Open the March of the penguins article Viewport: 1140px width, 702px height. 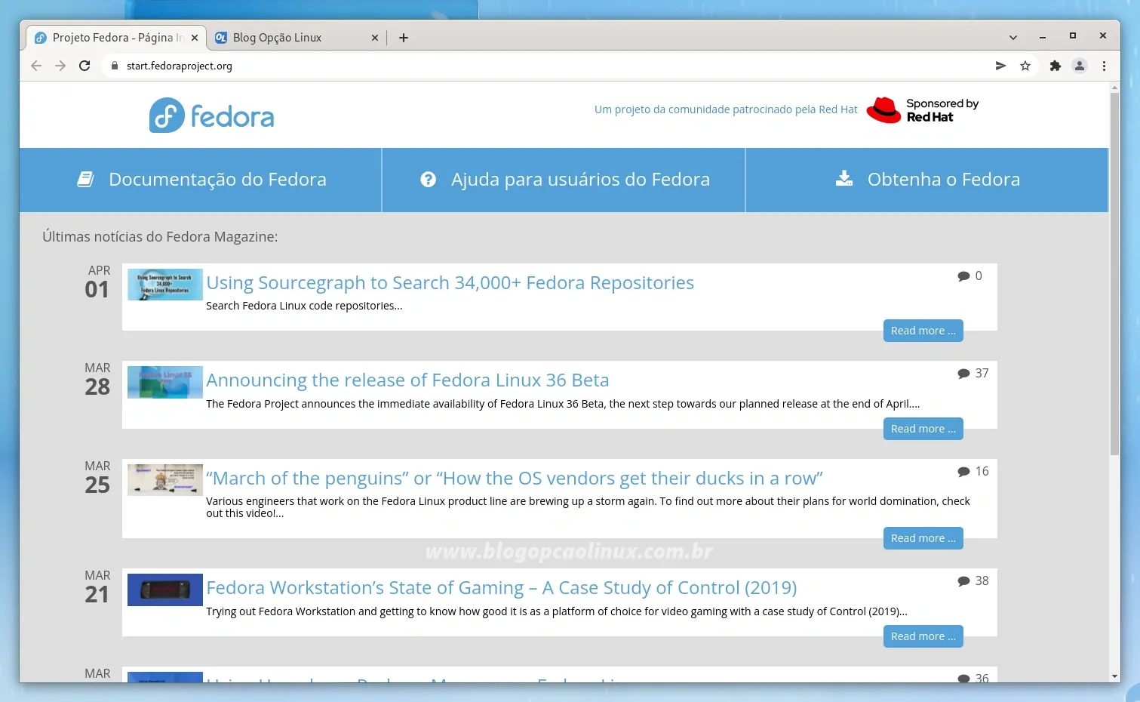tap(515, 478)
